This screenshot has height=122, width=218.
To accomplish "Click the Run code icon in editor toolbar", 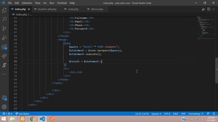I will (x=203, y=9).
